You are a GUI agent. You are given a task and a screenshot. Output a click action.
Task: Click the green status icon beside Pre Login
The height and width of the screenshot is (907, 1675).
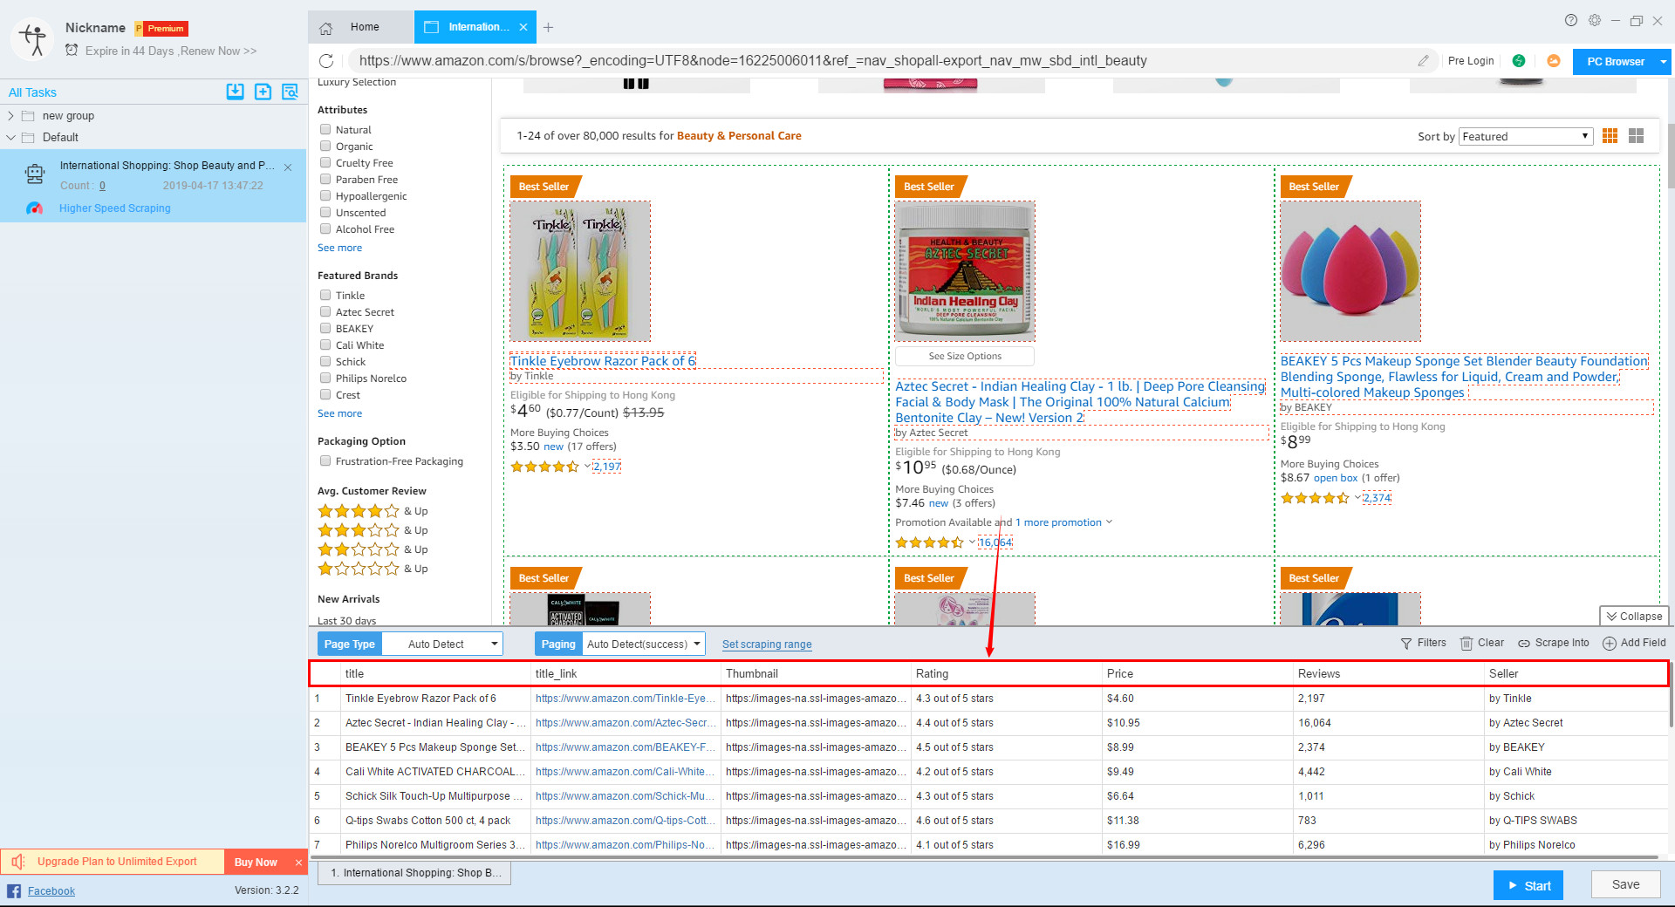tap(1519, 61)
